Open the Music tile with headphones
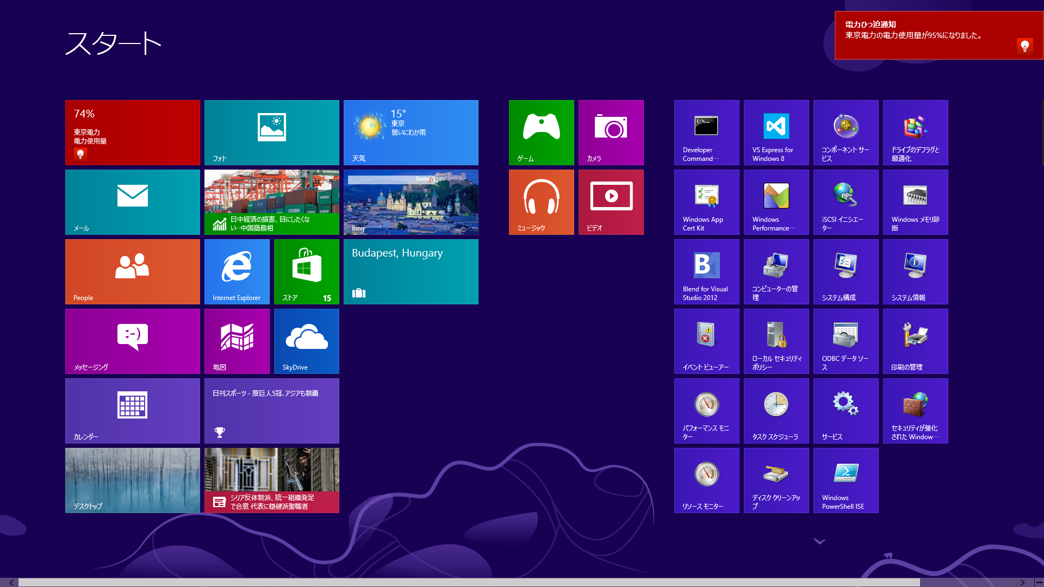Image resolution: width=1044 pixels, height=587 pixels. point(541,202)
